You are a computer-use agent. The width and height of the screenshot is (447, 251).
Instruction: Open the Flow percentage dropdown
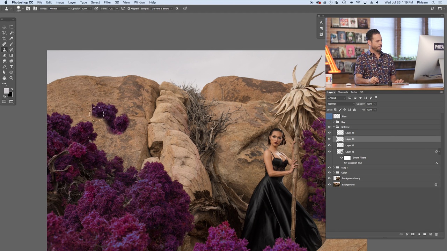click(116, 8)
